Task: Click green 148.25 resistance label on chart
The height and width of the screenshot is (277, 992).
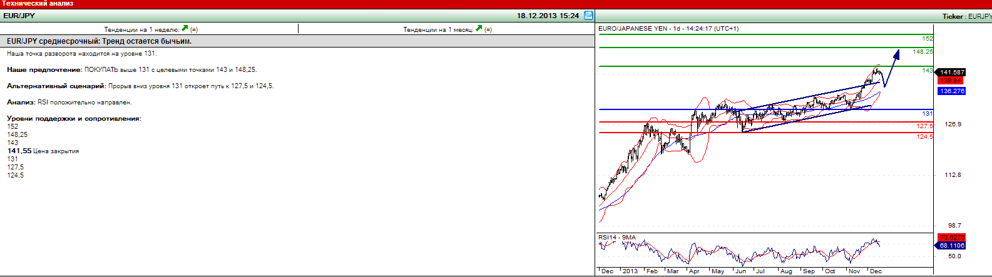Action: tap(923, 52)
